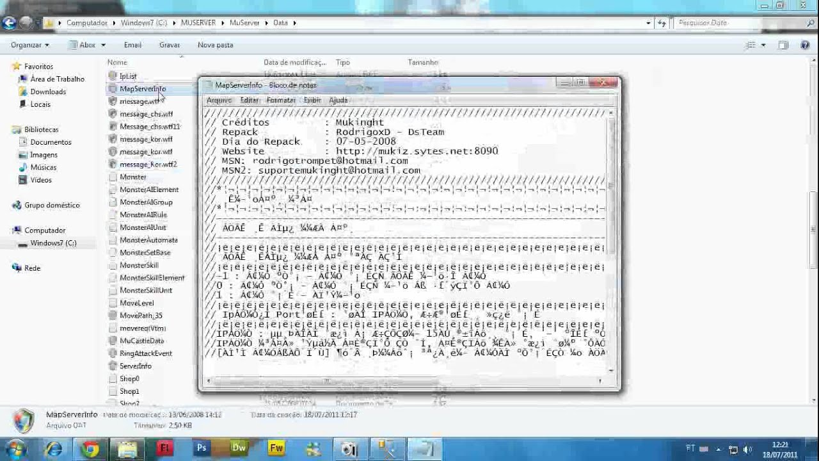Click MuServer in the address breadcrumb
This screenshot has width=819, height=461.
click(244, 22)
